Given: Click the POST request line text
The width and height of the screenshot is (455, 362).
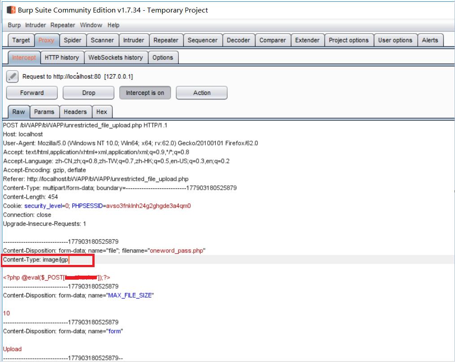Looking at the screenshot, I should point(85,125).
